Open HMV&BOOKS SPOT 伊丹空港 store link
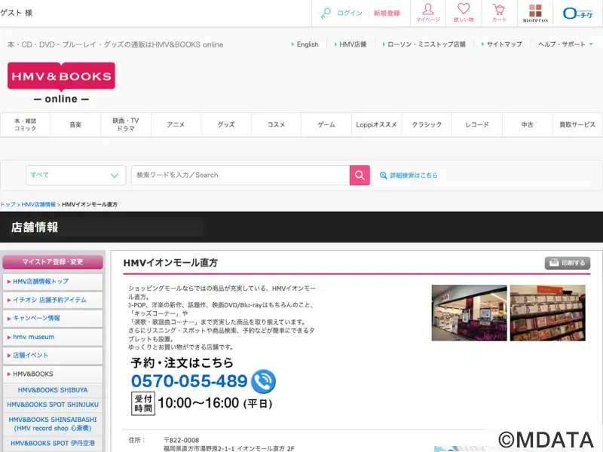The width and height of the screenshot is (603, 452). pos(53,443)
